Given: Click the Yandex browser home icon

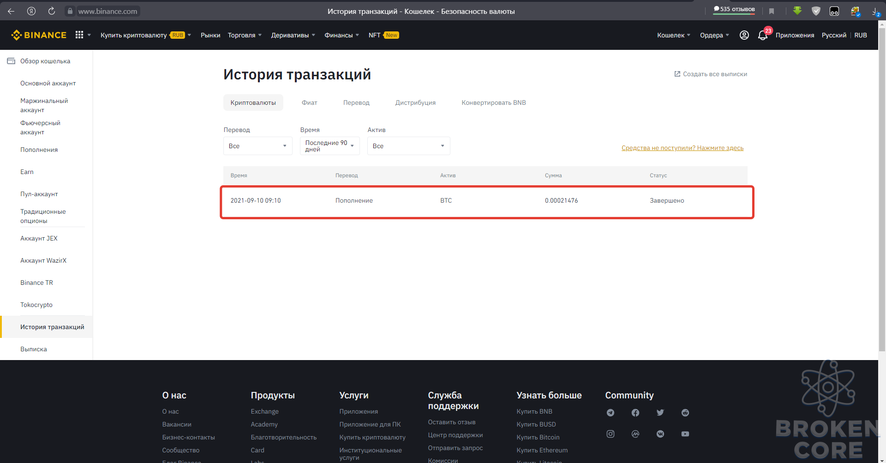Looking at the screenshot, I should (x=31, y=11).
